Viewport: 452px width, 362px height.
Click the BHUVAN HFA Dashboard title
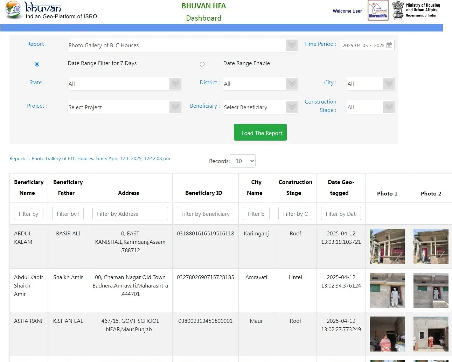point(204,12)
